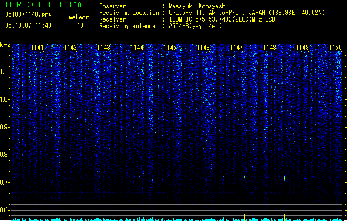Viewport: 348px width, 221px height.
Task: Click the 0.7 kHz axis label
Action: (x=4, y=182)
